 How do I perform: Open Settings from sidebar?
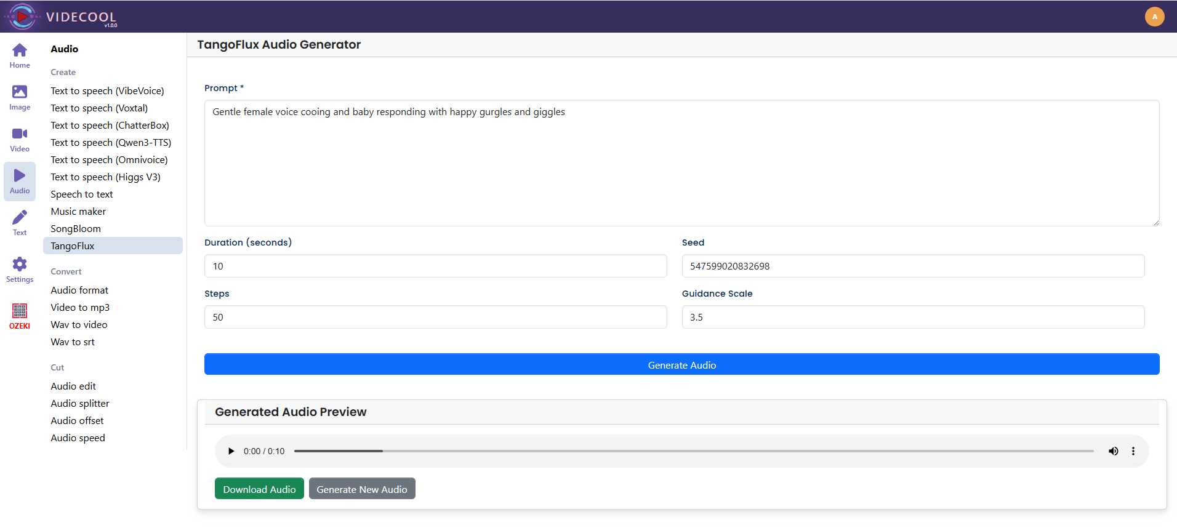(20, 270)
